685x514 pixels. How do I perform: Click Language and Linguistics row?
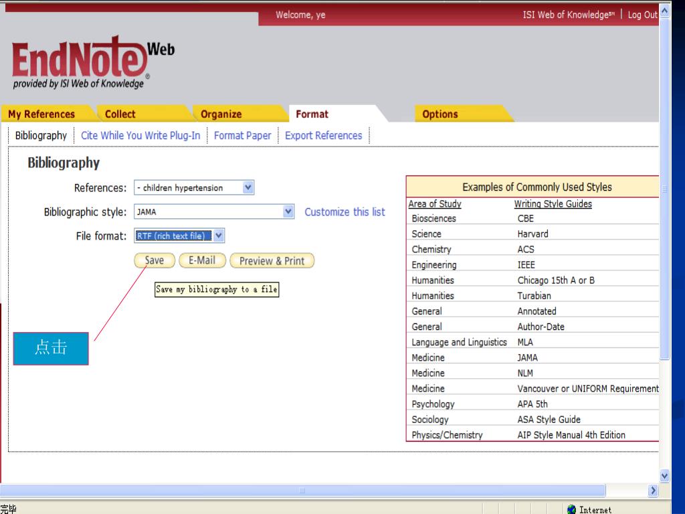(459, 342)
